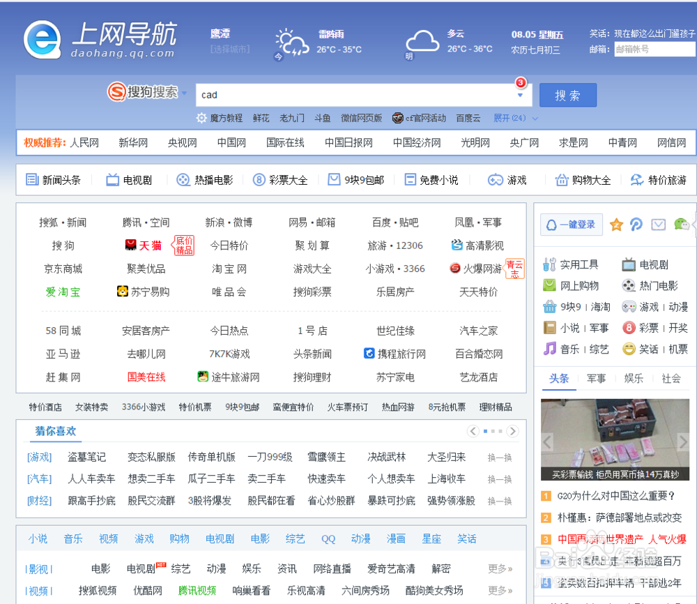The image size is (697, 604).
Task: Click the 高清影视 icon link
Action: 457,245
